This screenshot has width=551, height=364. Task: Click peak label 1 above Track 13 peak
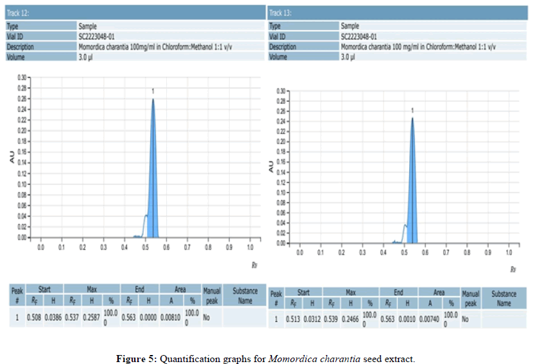tap(412, 110)
